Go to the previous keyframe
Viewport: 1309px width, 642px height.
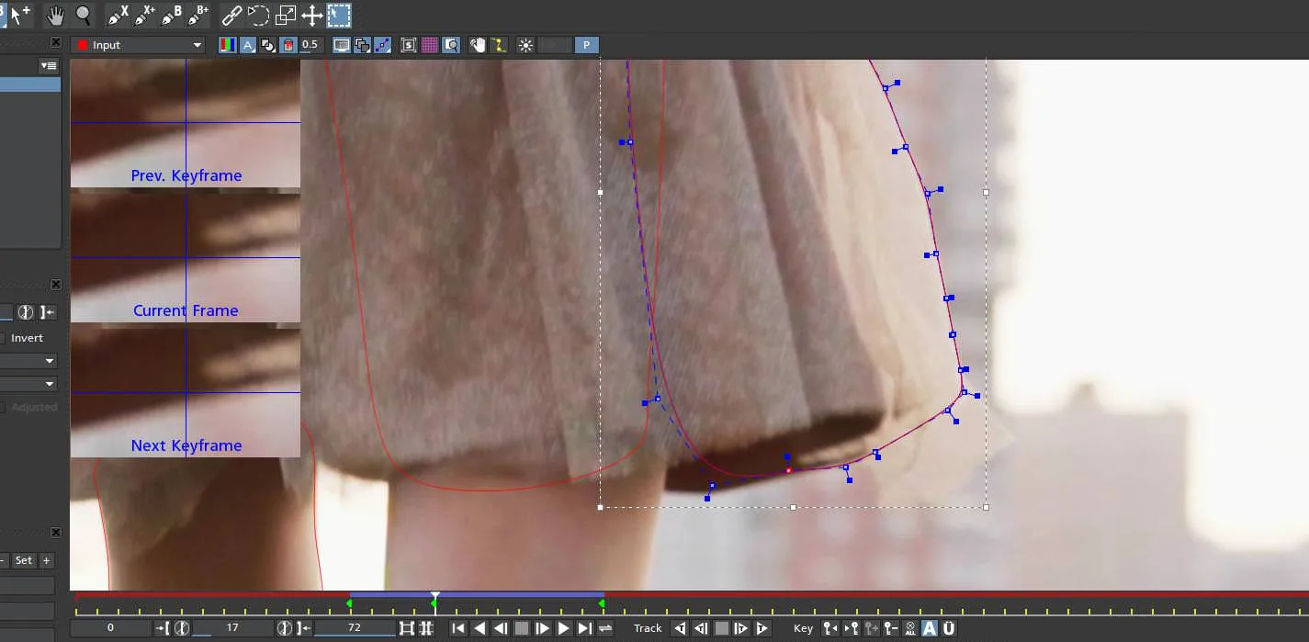(830, 628)
